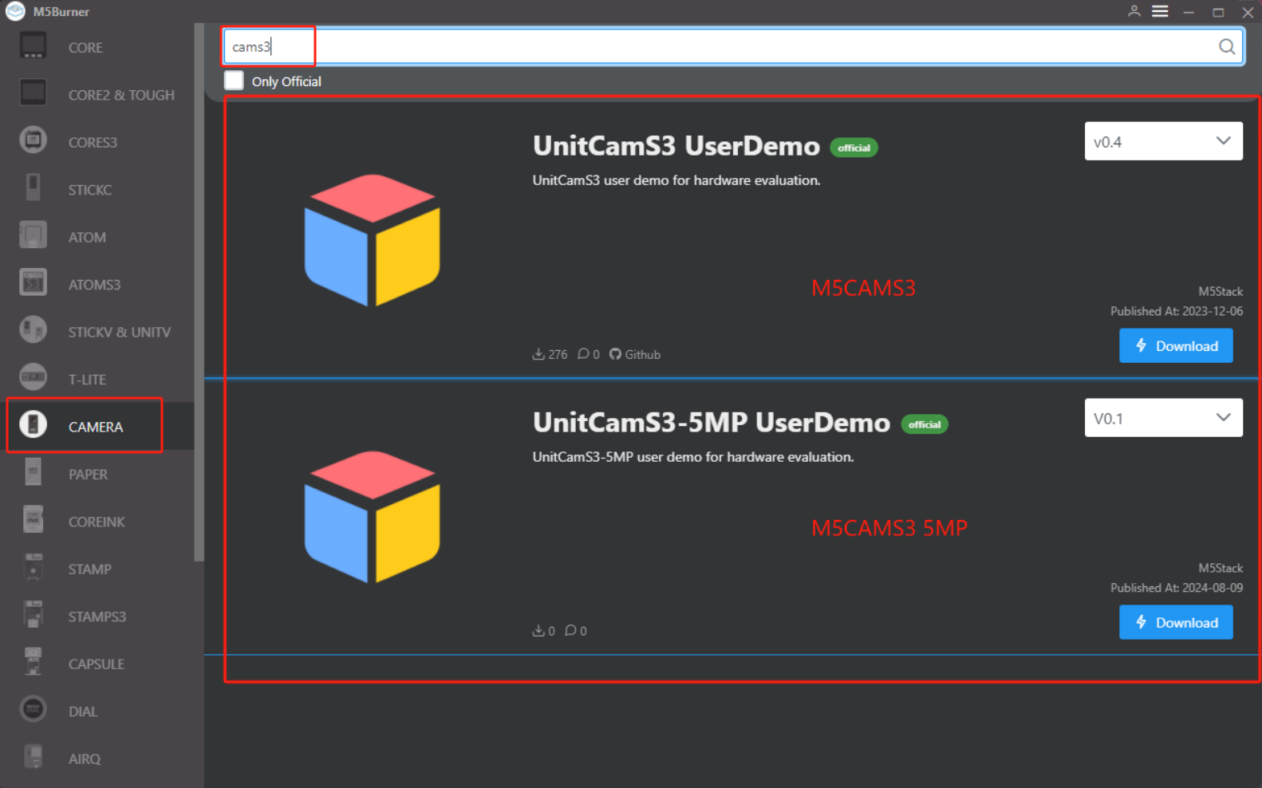The width and height of the screenshot is (1262, 788).
Task: Click the sidebar vertical scrollbar
Action: click(x=199, y=292)
